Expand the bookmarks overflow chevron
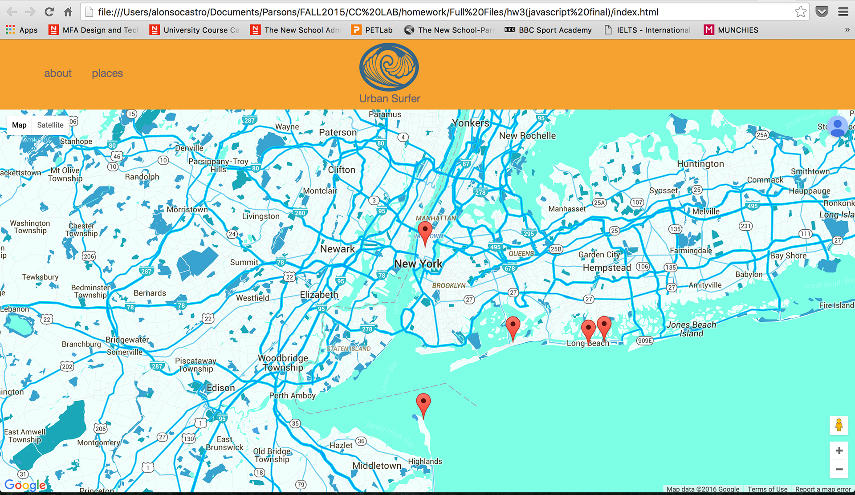Image resolution: width=855 pixels, height=495 pixels. (x=847, y=30)
